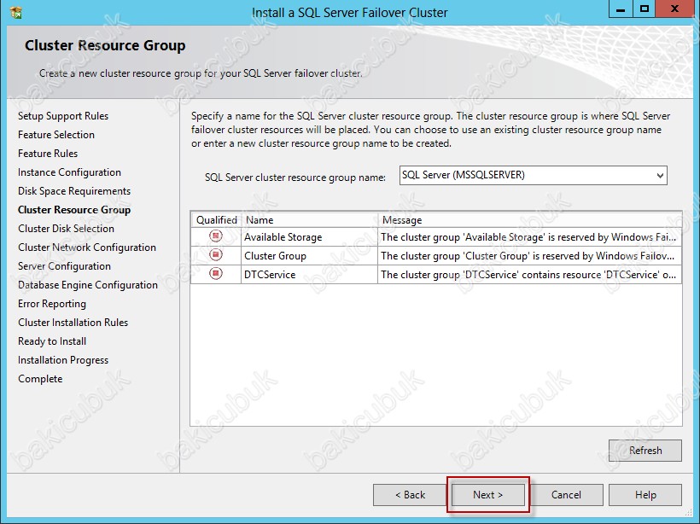Image resolution: width=700 pixels, height=524 pixels.
Task: Select Disk Space Requirements step
Action: click(74, 191)
